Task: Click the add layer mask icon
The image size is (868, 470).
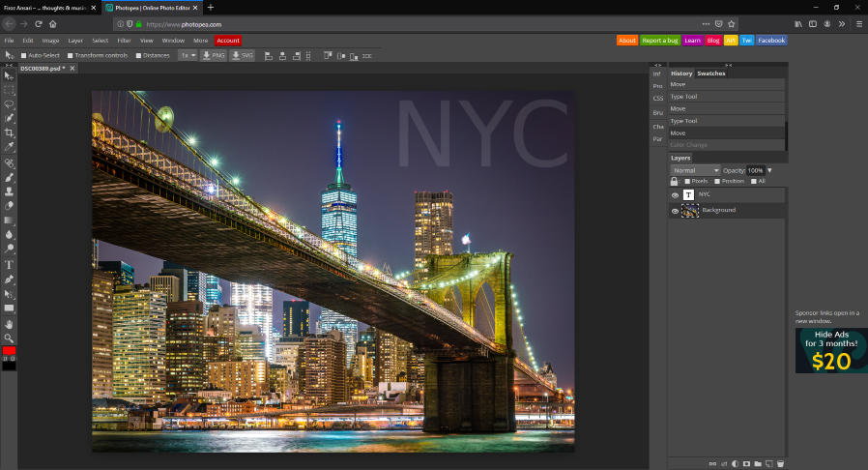Action: coord(746,464)
